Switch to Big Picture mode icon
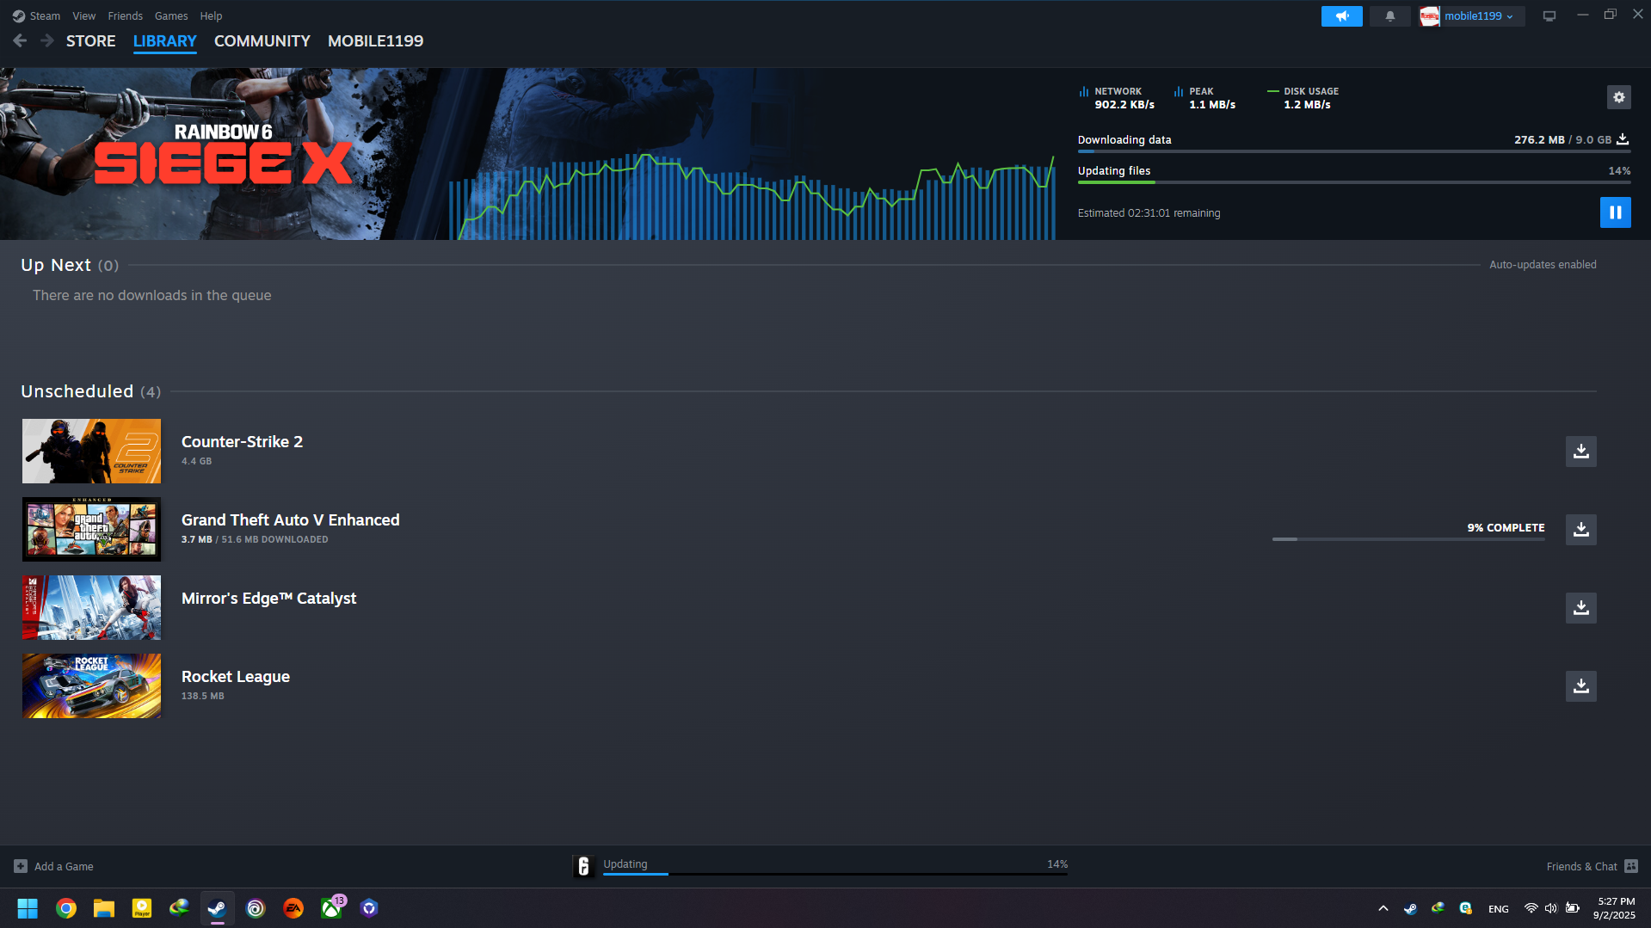 click(x=1549, y=16)
